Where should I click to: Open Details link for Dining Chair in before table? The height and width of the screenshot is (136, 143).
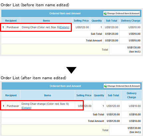65,27
